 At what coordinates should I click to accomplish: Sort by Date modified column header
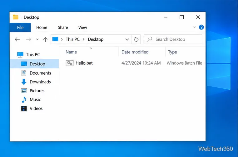click(x=135, y=52)
